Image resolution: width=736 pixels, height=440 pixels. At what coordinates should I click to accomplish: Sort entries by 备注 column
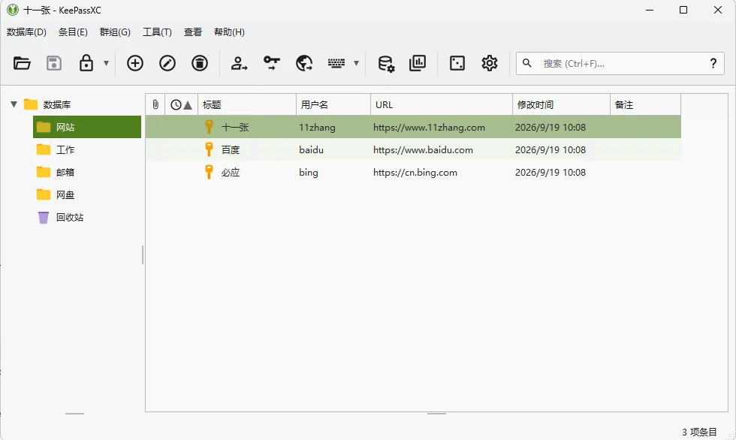645,104
